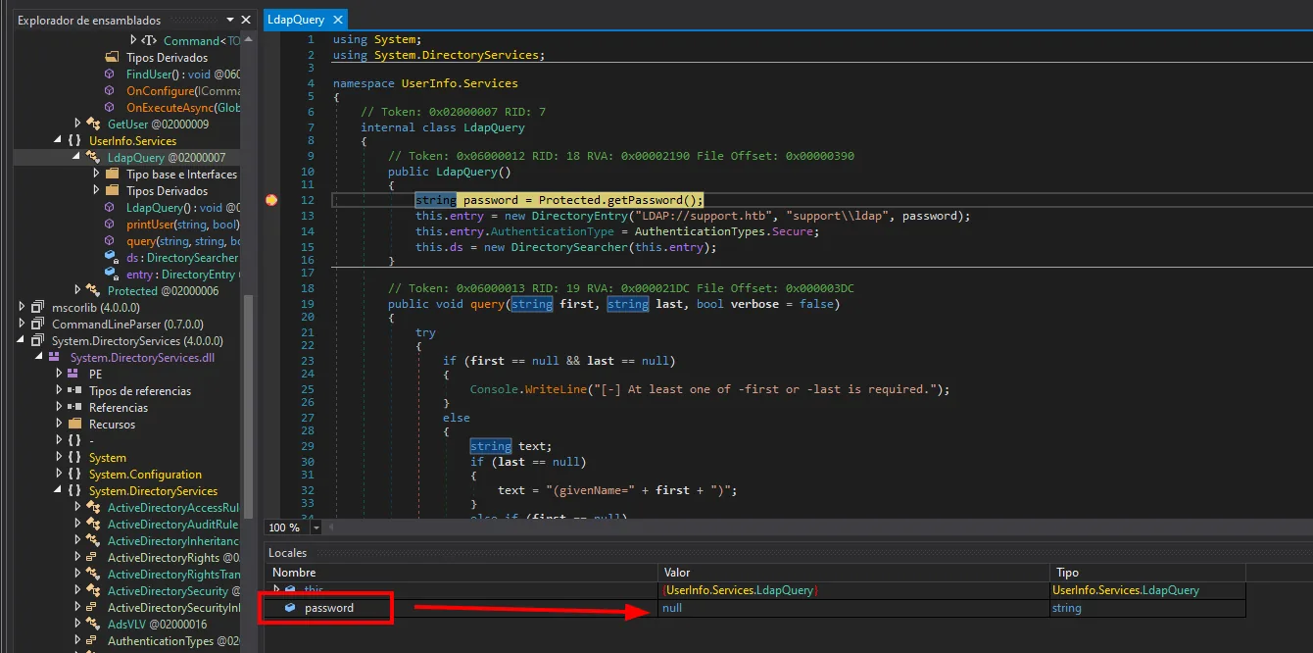The width and height of the screenshot is (1313, 653).
Task: Click the entry field icon
Action: [111, 275]
